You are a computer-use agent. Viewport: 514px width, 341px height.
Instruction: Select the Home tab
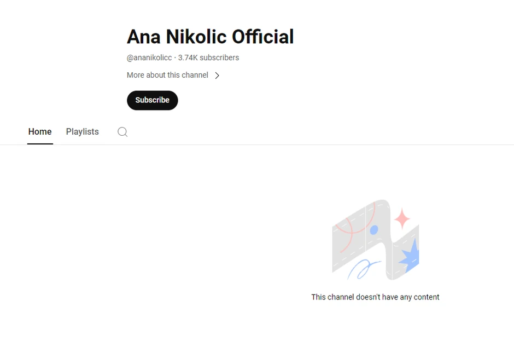(39, 132)
